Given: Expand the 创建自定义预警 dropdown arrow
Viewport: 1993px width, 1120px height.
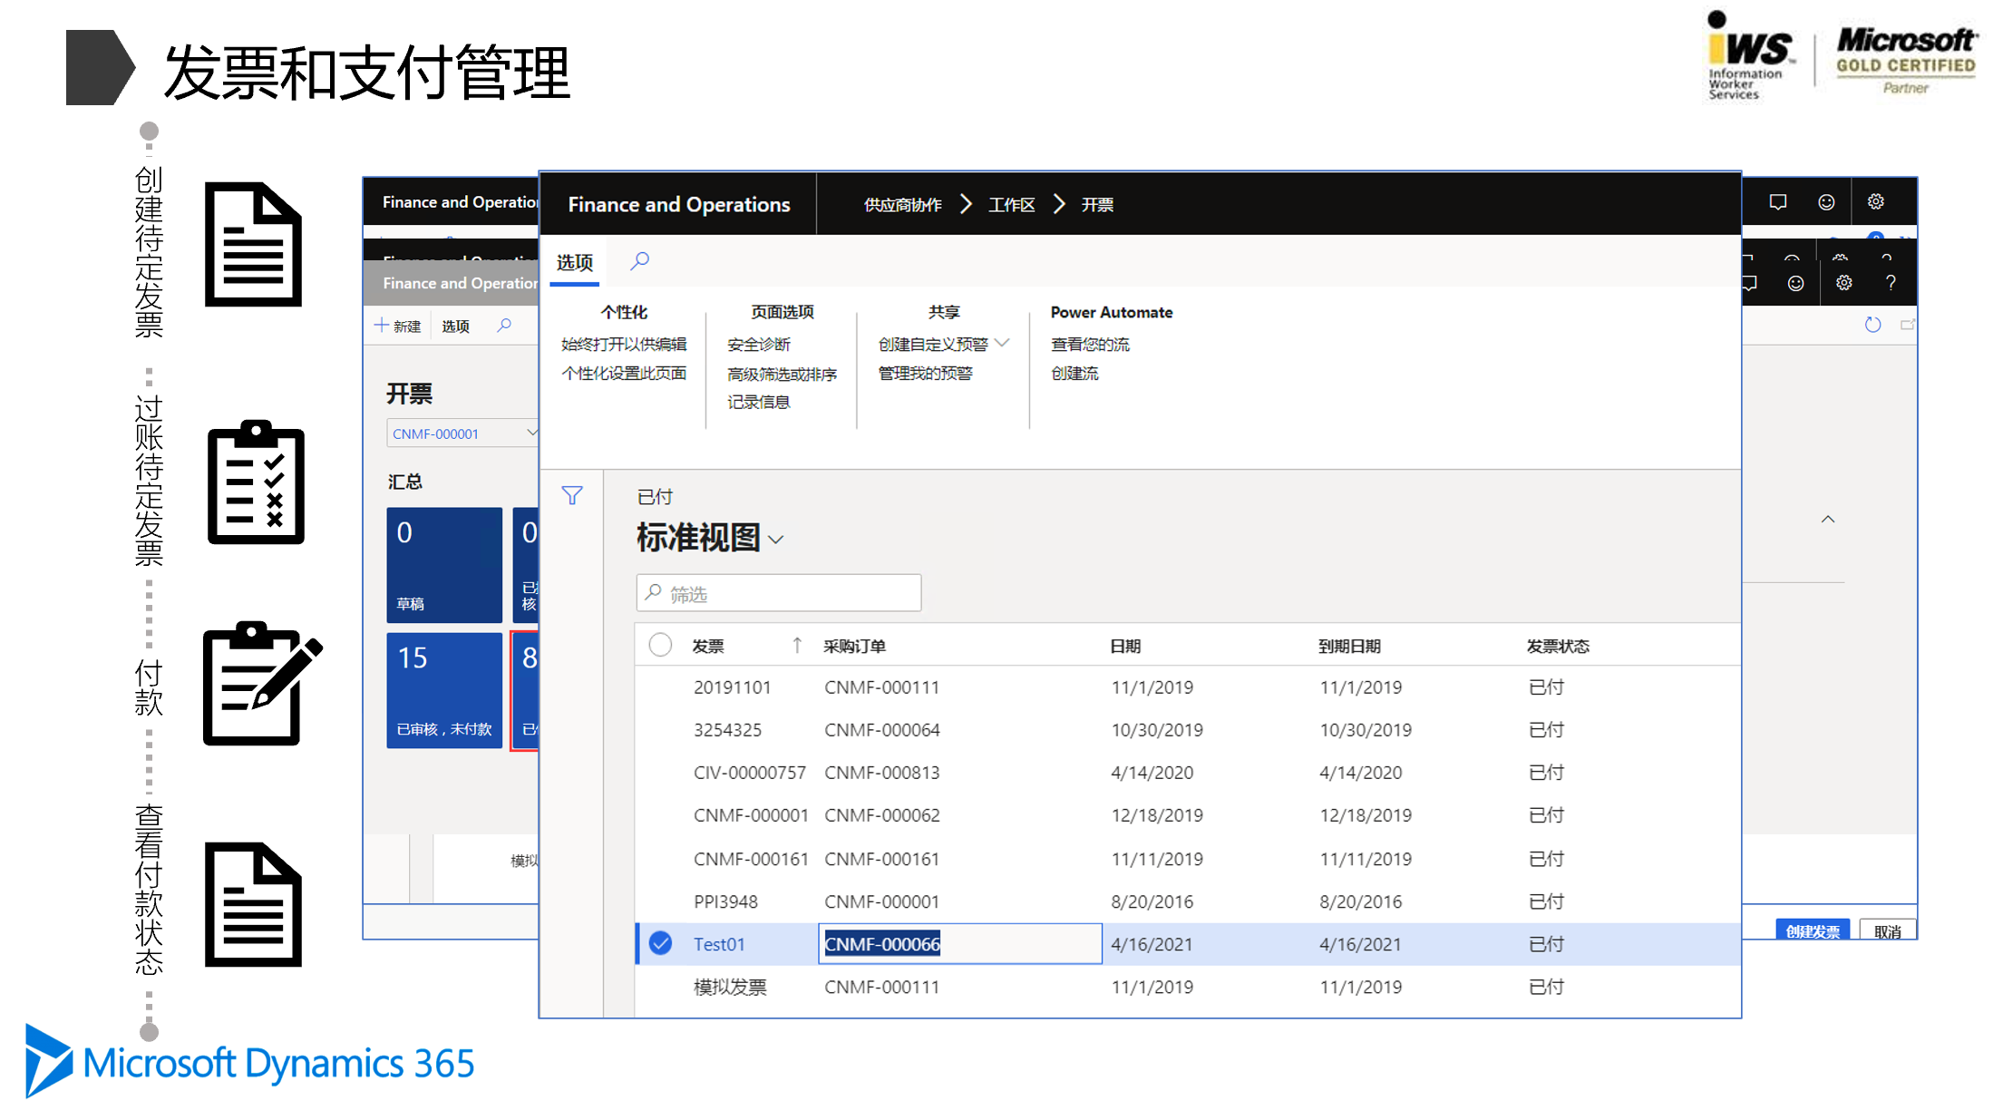Looking at the screenshot, I should 1002,343.
